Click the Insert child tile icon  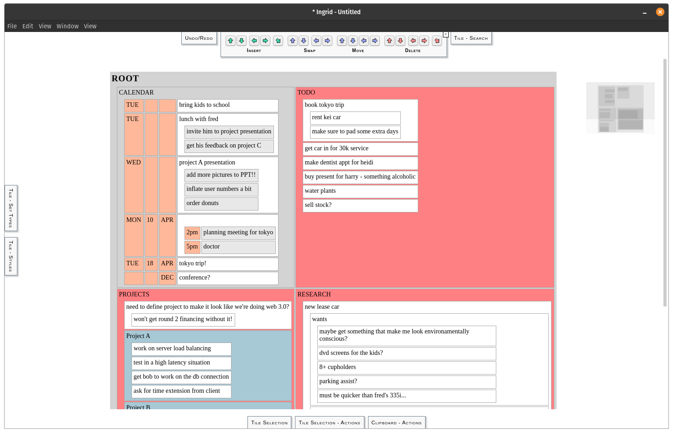278,41
